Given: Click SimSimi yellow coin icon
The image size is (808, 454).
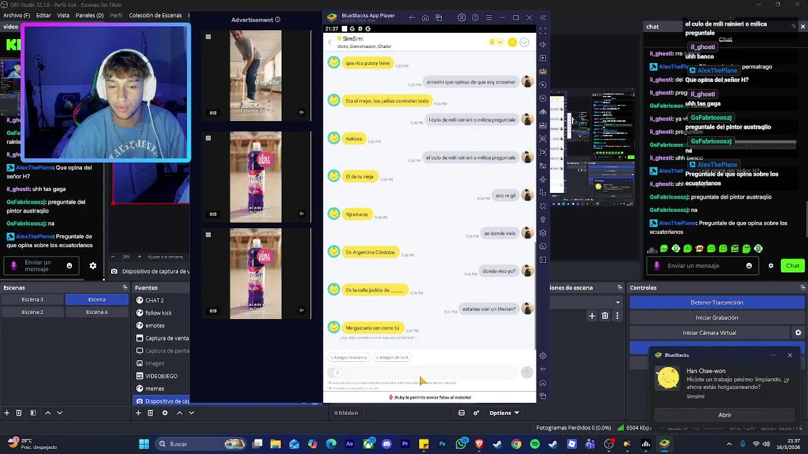Looking at the screenshot, I should [x=512, y=42].
